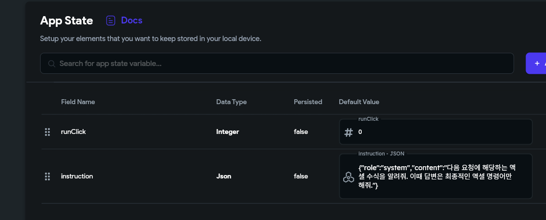Viewport: 546px width, 220px height.
Task: Focus the app state variable search field
Action: (277, 64)
